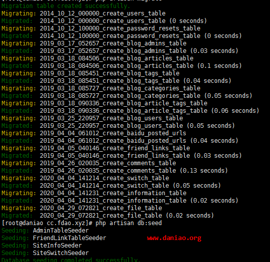The image size is (270, 262).
Task: Click Migrated create_blog_categories_table line
Action: [127, 96]
